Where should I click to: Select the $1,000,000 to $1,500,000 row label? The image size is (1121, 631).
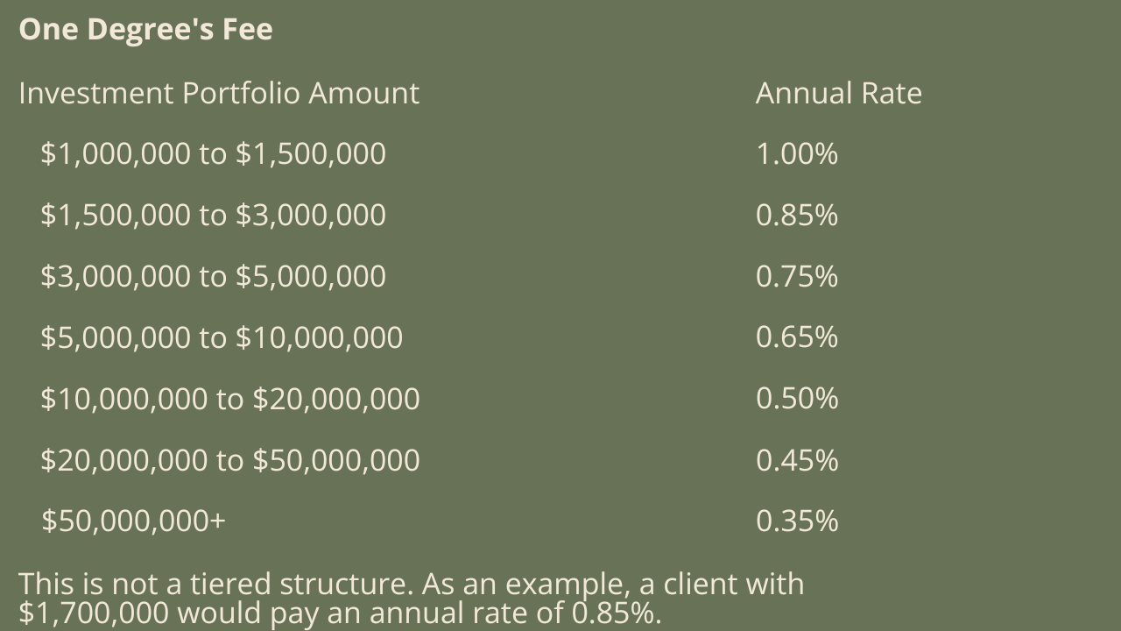tap(213, 153)
